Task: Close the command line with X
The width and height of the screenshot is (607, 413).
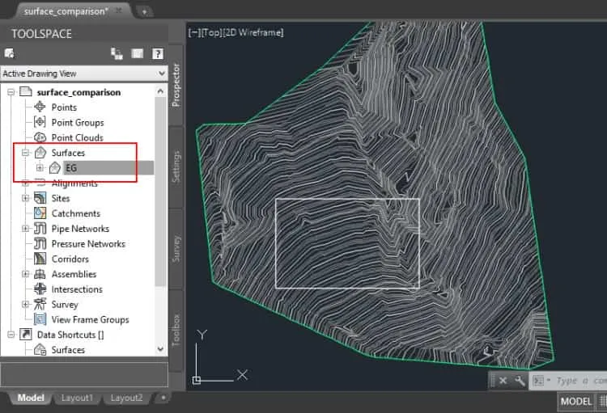Action: click(x=503, y=381)
